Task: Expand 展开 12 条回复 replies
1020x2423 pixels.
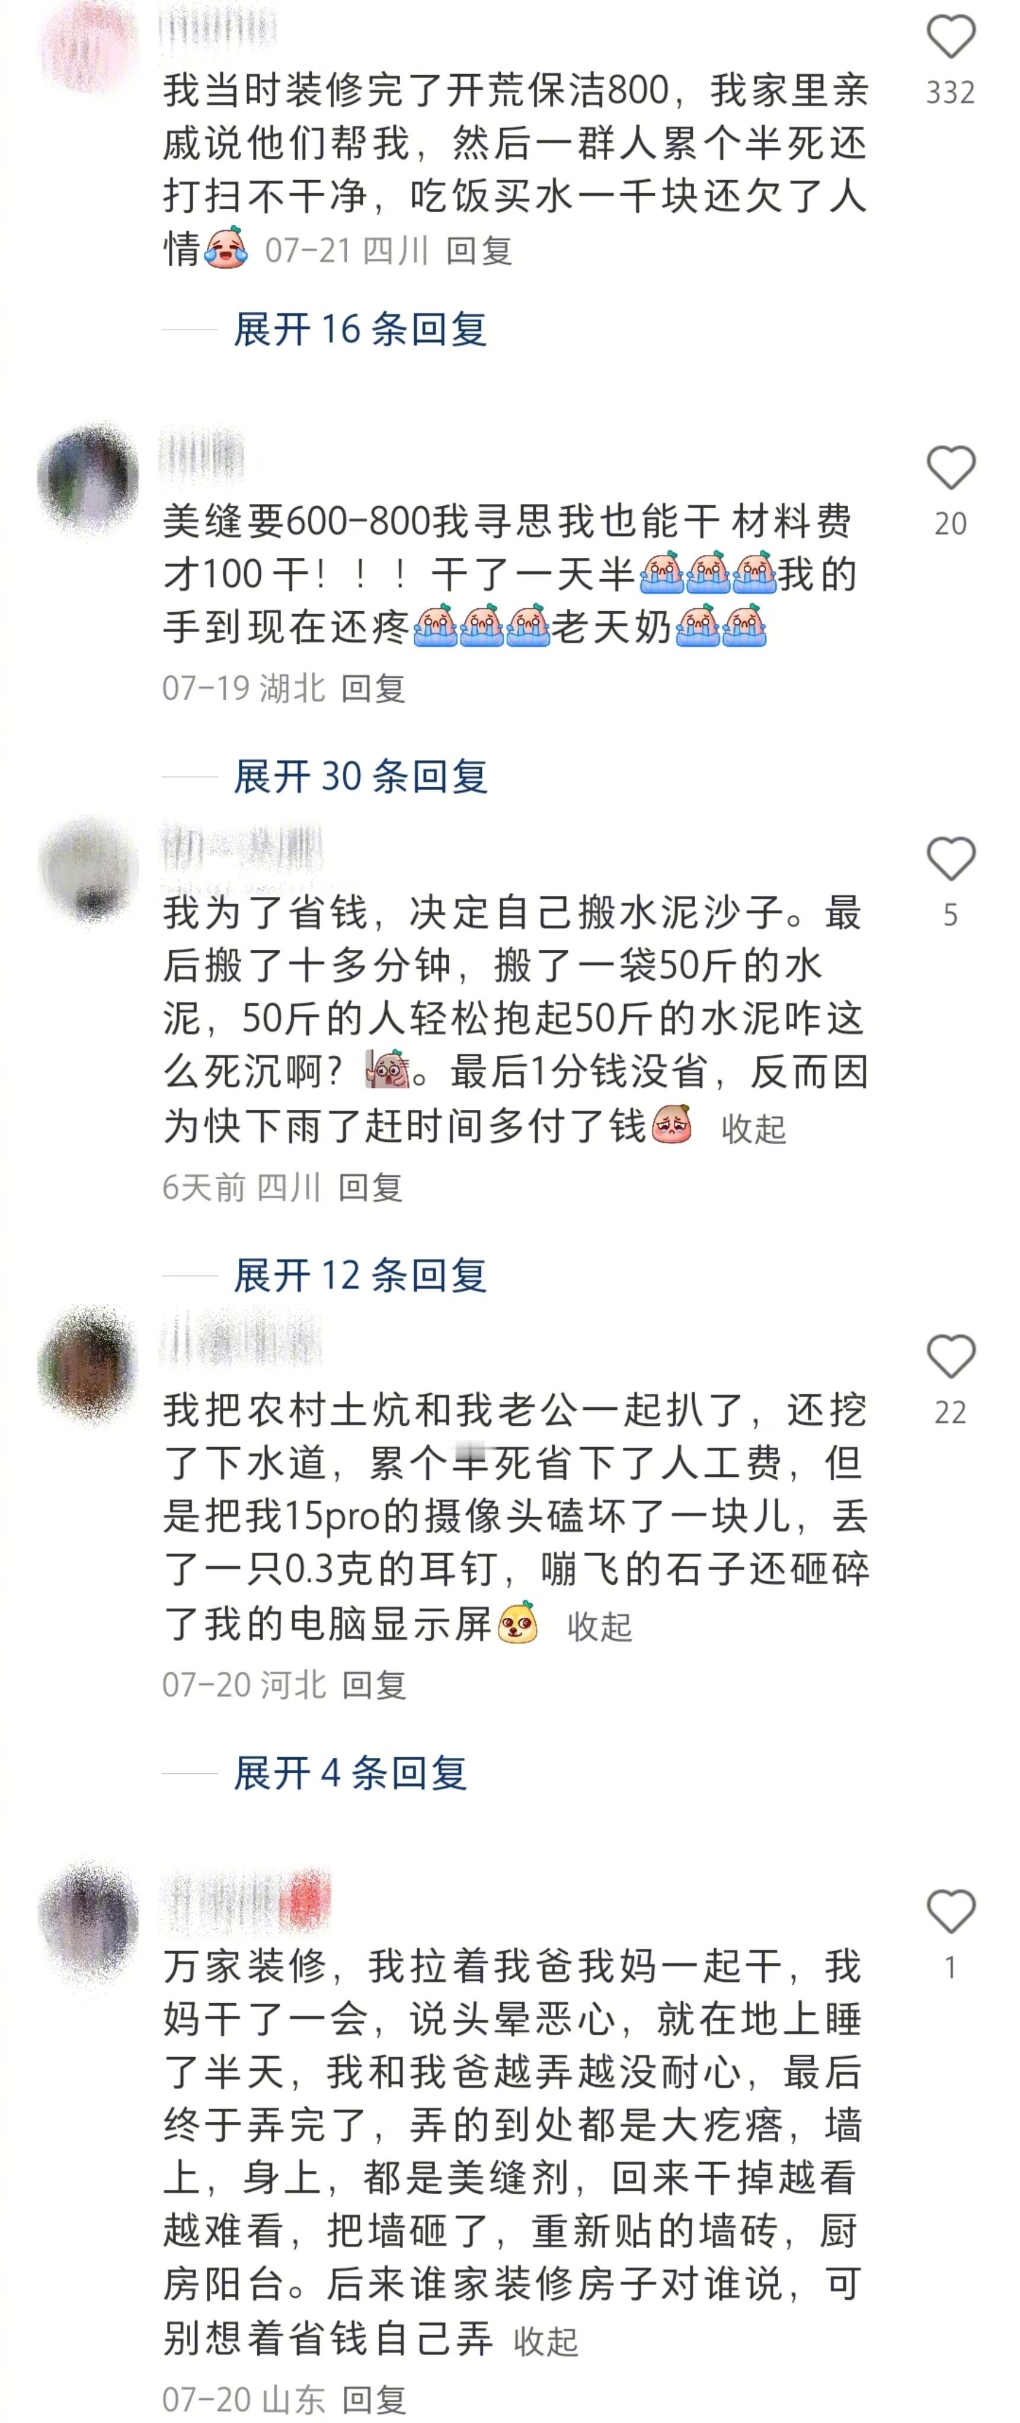Action: [360, 1275]
